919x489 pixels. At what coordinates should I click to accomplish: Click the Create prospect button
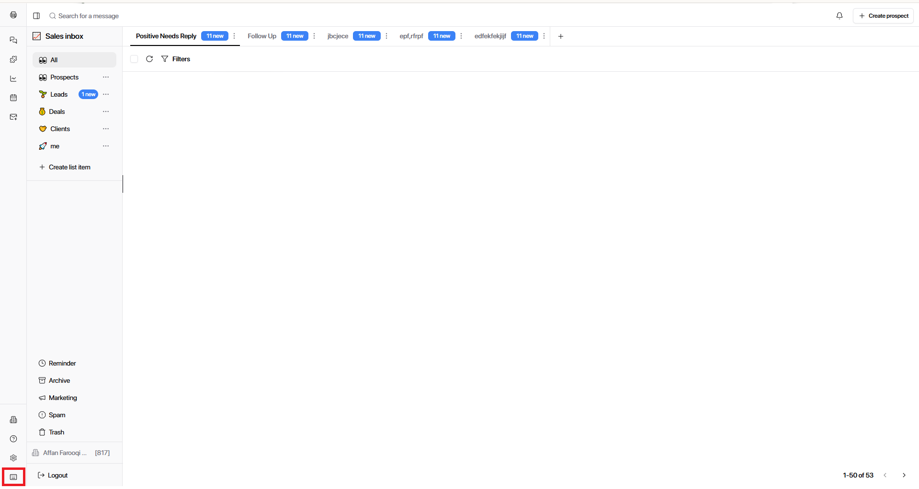(883, 16)
